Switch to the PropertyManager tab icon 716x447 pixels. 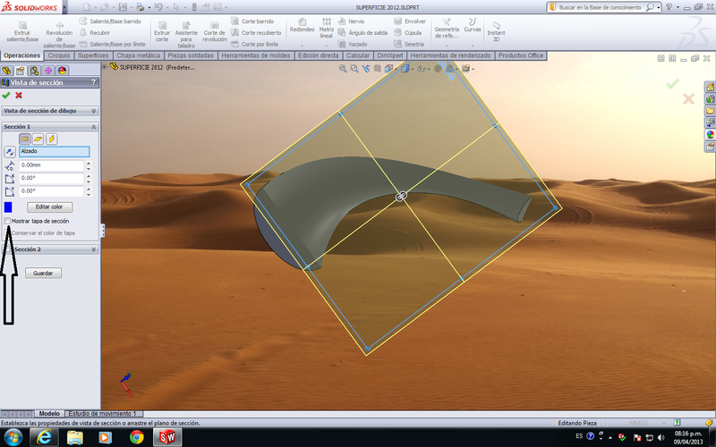(x=20, y=71)
